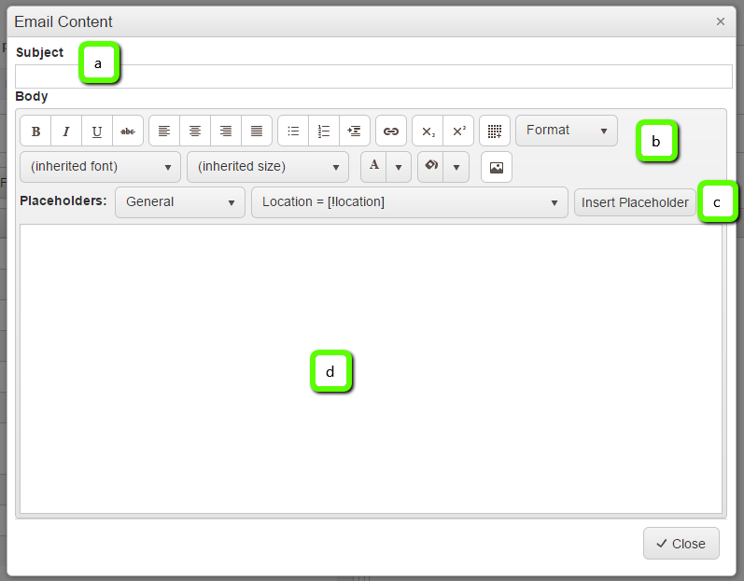Justify the paragraph text

pyautogui.click(x=257, y=131)
